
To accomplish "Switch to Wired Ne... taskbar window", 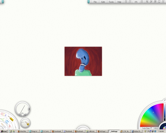I will click(23, 131).
